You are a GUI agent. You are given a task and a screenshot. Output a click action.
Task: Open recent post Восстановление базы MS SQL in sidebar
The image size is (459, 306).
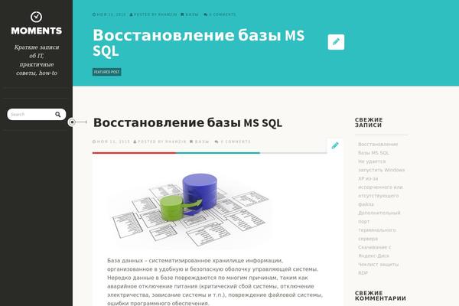pos(378,148)
